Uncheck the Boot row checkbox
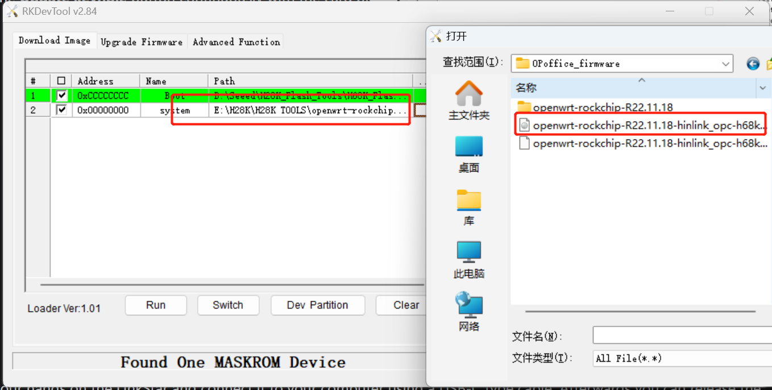The image size is (772, 390). point(61,96)
